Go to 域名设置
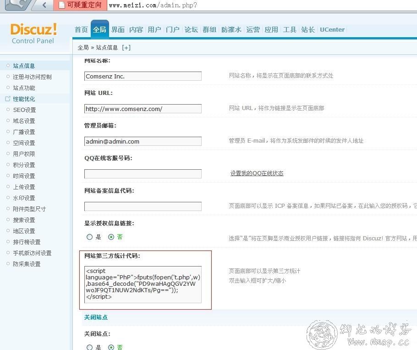This screenshot has height=350, width=417. (24, 121)
